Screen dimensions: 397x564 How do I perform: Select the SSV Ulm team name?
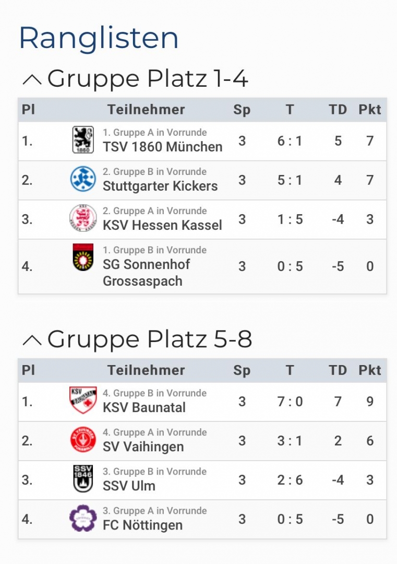129,486
